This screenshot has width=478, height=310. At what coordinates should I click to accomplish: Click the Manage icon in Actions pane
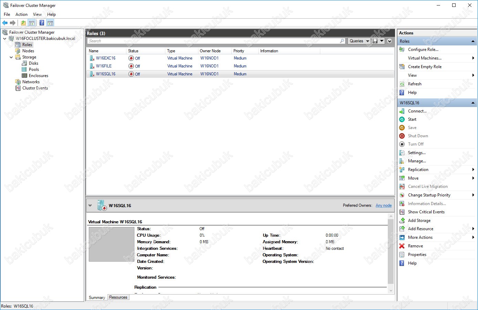pos(402,161)
